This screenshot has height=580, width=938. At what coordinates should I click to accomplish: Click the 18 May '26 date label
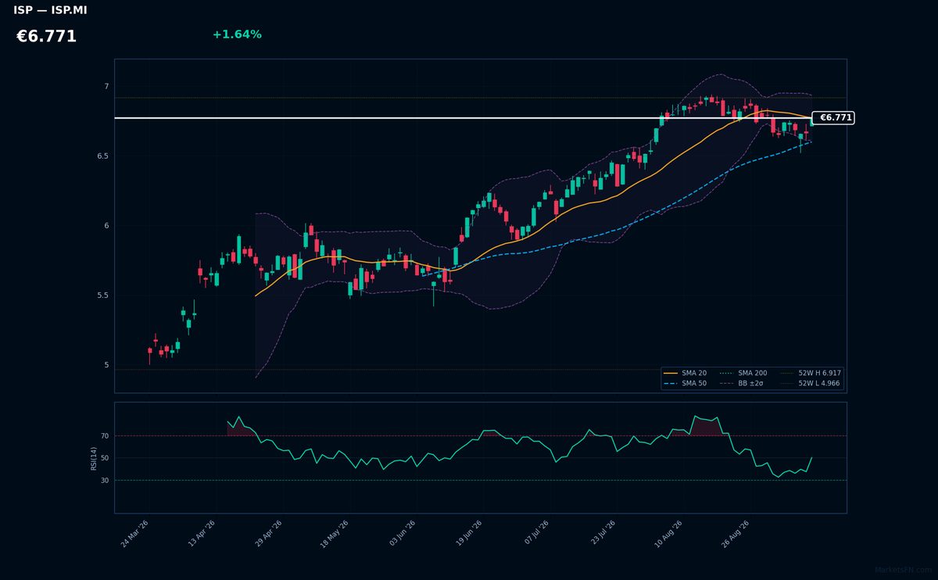pyautogui.click(x=335, y=535)
